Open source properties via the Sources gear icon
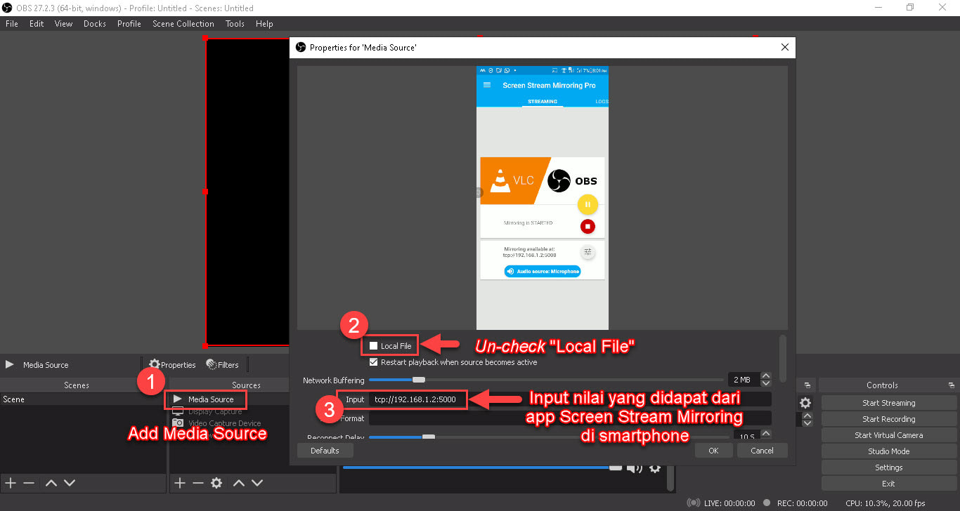 (216, 483)
